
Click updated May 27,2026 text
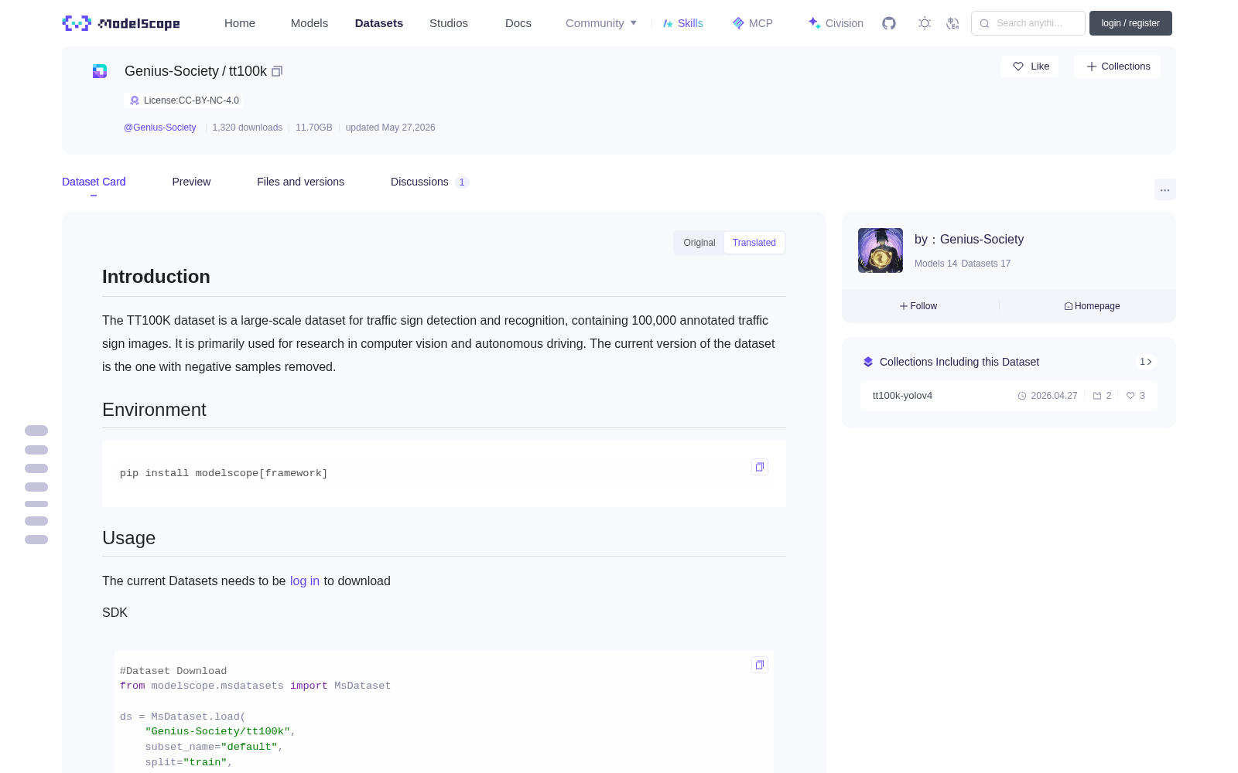click(x=390, y=128)
